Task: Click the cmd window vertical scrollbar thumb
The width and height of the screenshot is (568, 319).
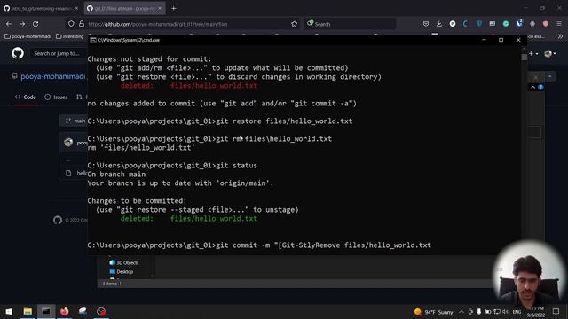Action: point(525,57)
